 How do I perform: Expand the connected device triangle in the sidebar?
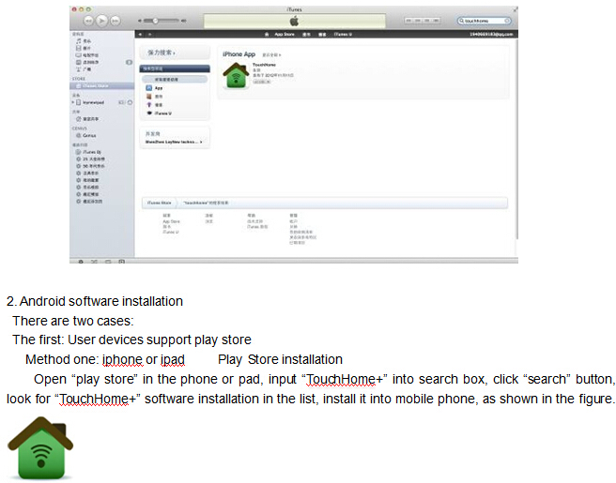click(x=72, y=102)
